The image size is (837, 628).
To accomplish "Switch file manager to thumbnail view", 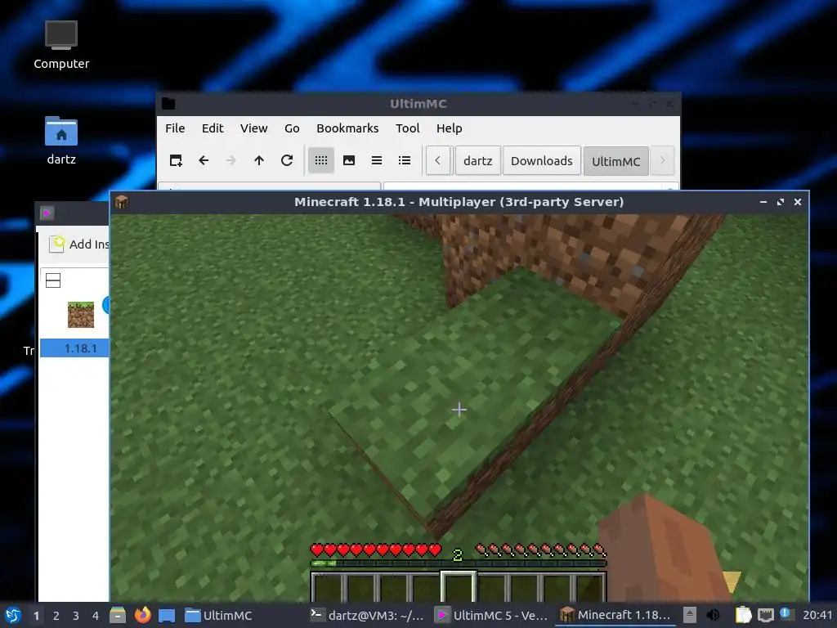I will point(348,160).
